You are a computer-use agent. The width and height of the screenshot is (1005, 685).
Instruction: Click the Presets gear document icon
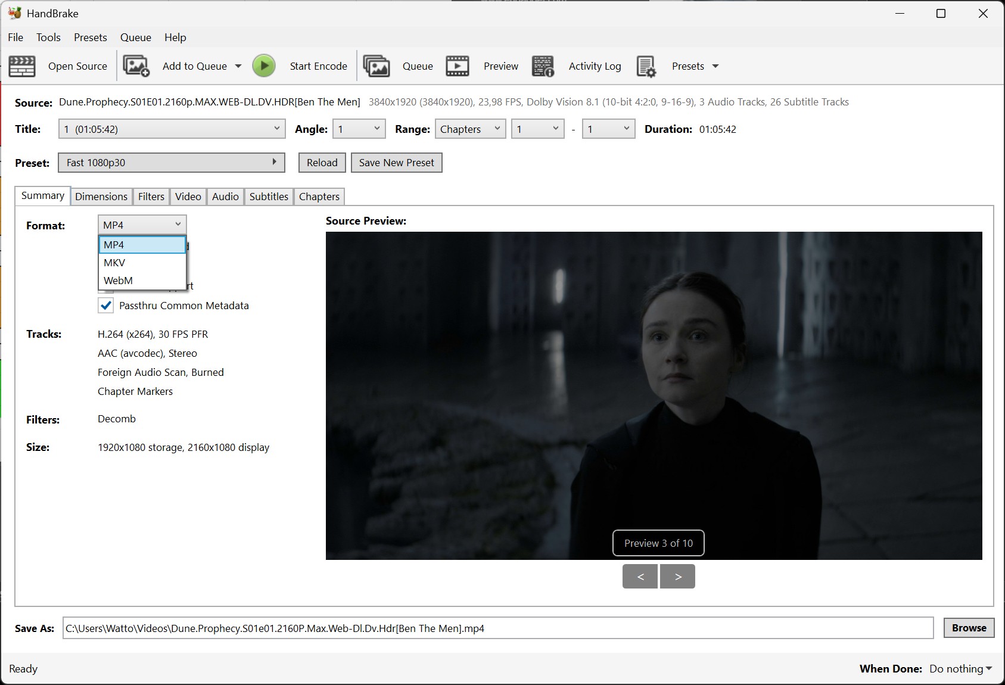[x=646, y=66]
